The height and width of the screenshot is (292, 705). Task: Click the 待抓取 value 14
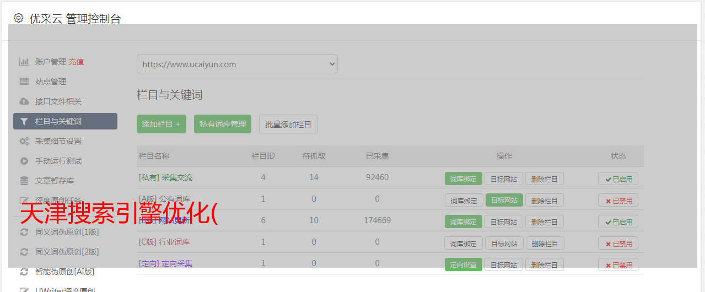point(314,177)
